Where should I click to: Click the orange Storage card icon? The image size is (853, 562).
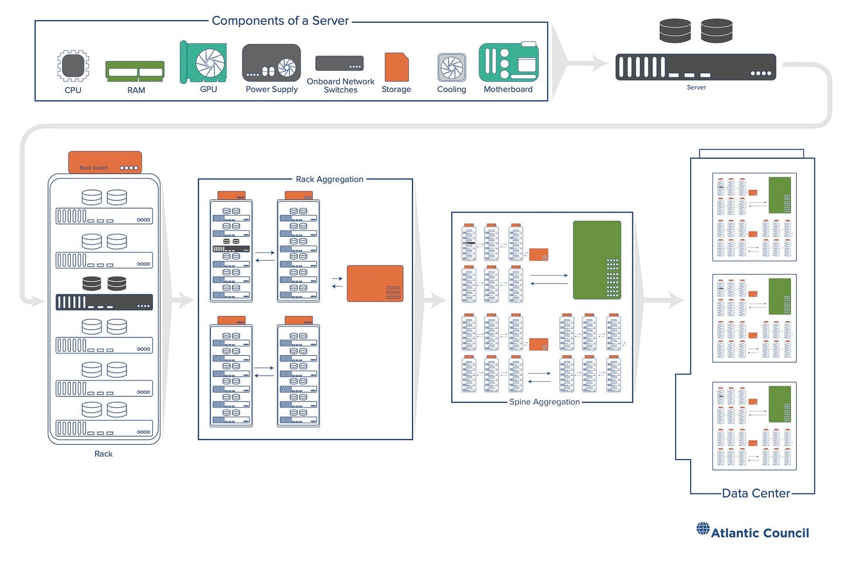click(397, 67)
